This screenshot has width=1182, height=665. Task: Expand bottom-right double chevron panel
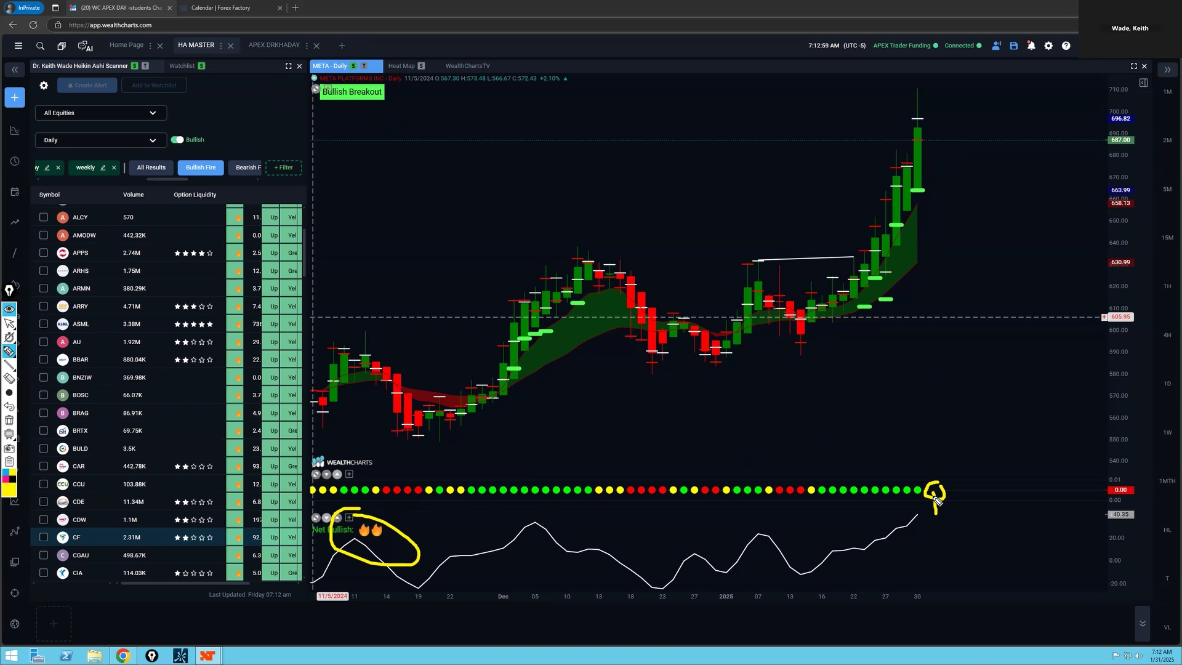point(1143,624)
